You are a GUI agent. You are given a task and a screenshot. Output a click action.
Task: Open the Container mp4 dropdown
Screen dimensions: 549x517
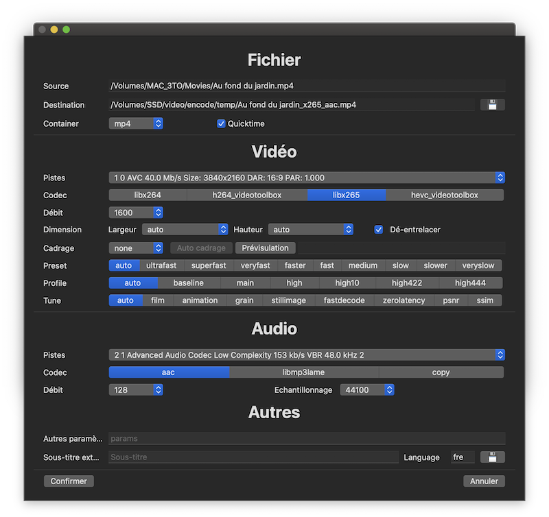pyautogui.click(x=136, y=123)
